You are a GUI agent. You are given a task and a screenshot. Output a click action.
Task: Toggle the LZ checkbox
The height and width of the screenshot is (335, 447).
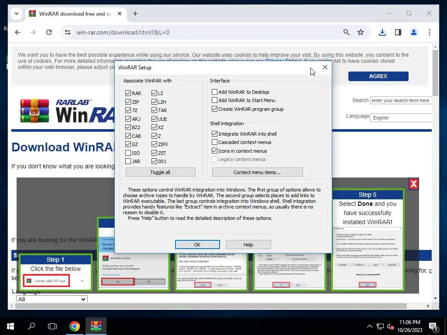pos(154,93)
